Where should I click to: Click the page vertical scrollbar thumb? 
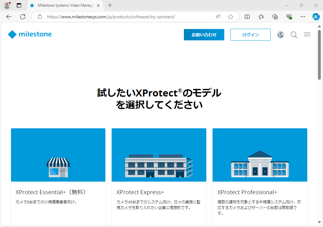coord(319,55)
